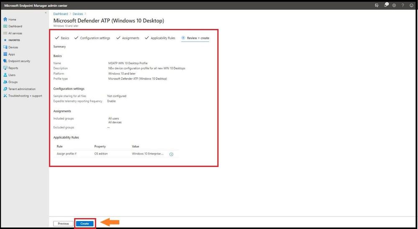The width and height of the screenshot is (418, 229).
Task: Open the Groups sidebar icon
Action: coord(5,82)
